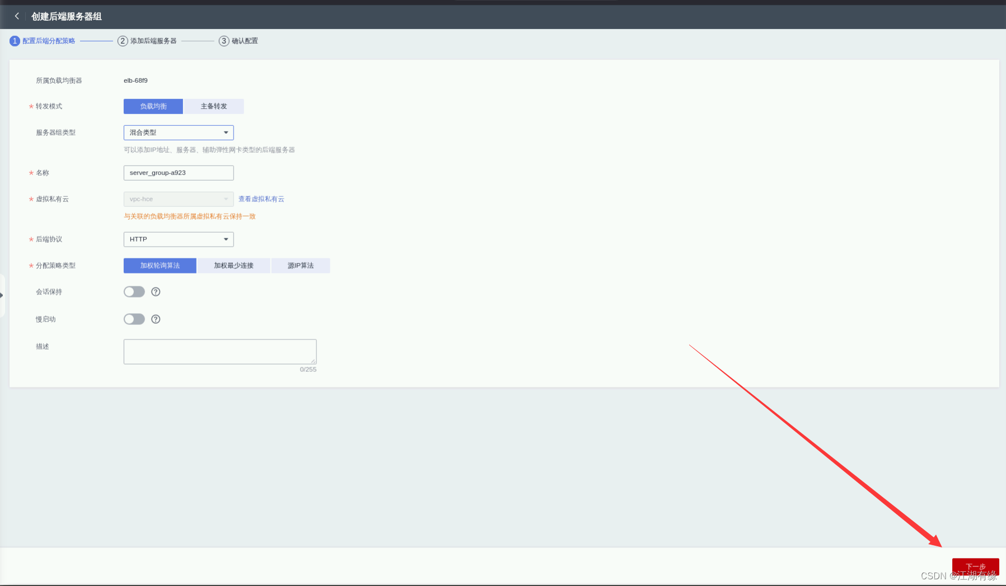
Task: Click the 描述 text area
Action: click(x=220, y=352)
